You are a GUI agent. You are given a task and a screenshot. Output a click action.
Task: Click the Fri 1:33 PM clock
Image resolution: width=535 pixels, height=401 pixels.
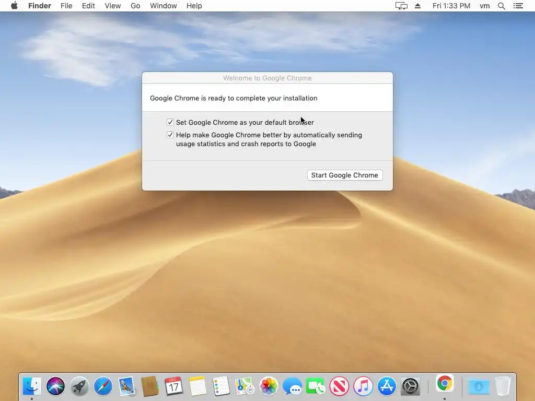pyautogui.click(x=451, y=6)
